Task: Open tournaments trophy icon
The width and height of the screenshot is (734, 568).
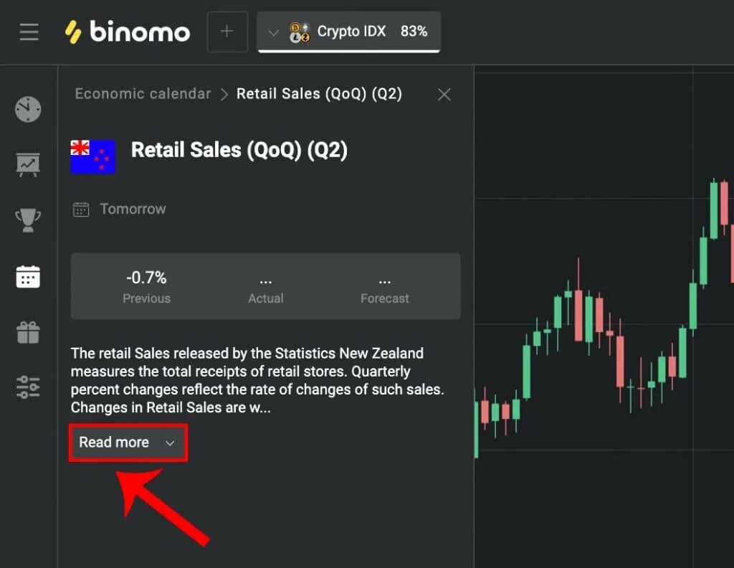Action: (29, 220)
